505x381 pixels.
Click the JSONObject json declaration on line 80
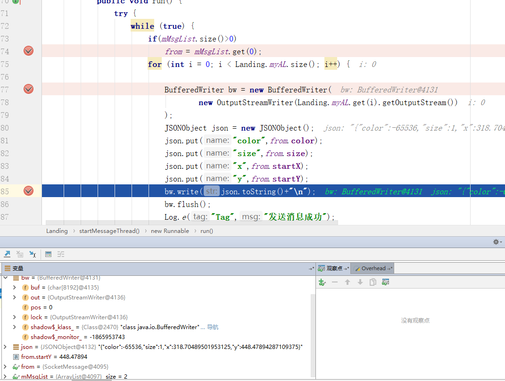pos(239,128)
